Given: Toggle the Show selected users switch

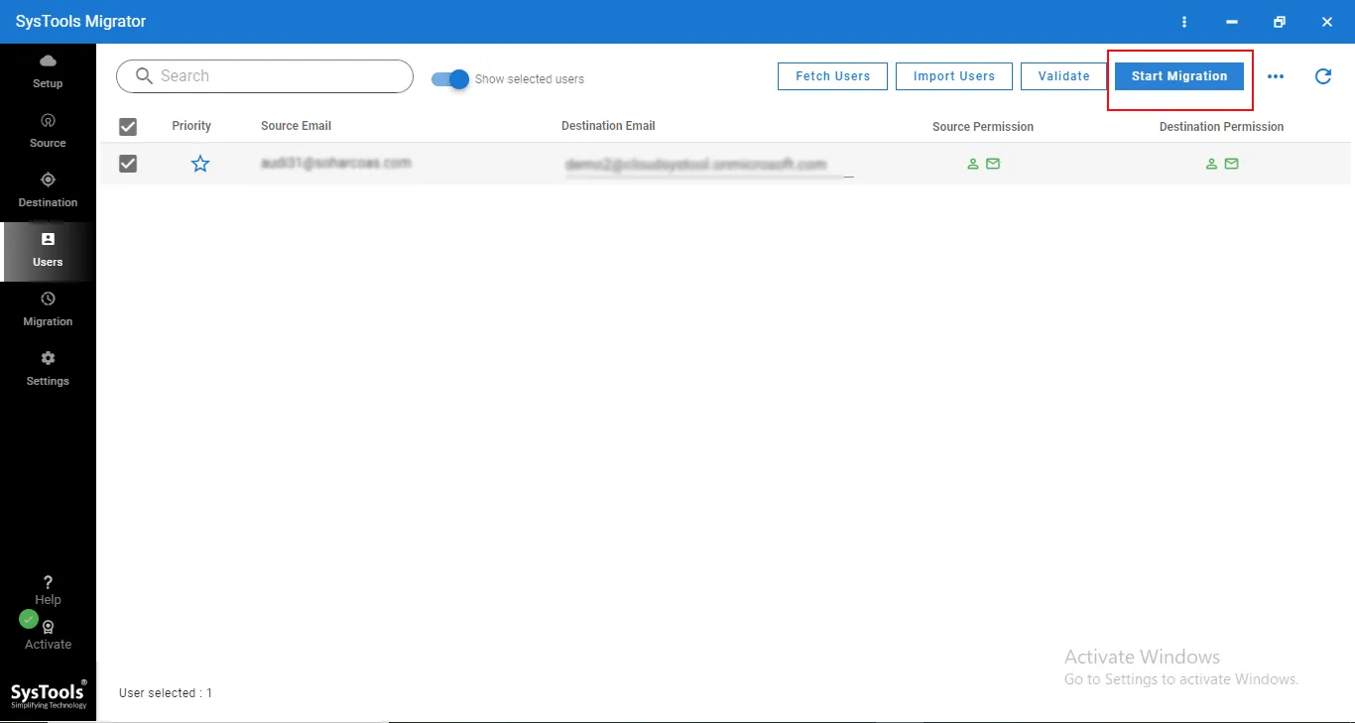Looking at the screenshot, I should [x=450, y=79].
